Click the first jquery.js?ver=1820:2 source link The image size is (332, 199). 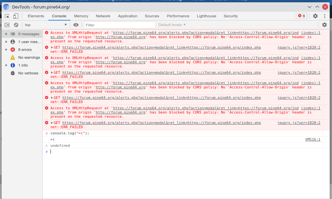click(x=298, y=48)
